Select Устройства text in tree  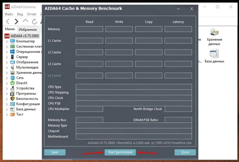click(25, 88)
